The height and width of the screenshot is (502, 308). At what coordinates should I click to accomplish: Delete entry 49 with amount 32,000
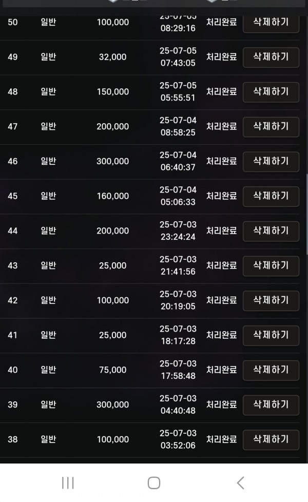271,57
